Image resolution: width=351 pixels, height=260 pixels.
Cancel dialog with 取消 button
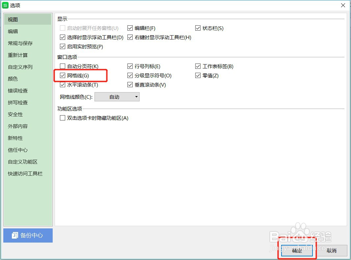pos(332,250)
